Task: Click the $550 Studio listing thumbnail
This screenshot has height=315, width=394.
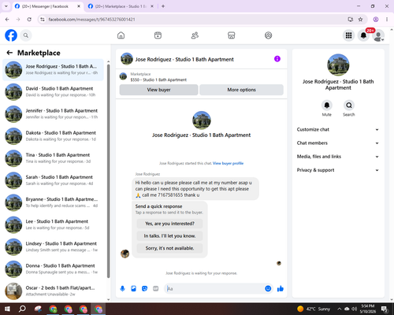Action: [x=123, y=76]
